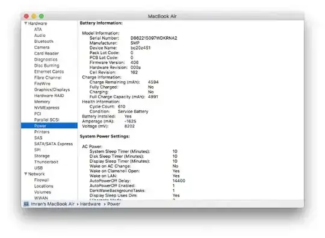325x238 pixels.
Task: Open the Firewall network section
Action: click(42, 180)
